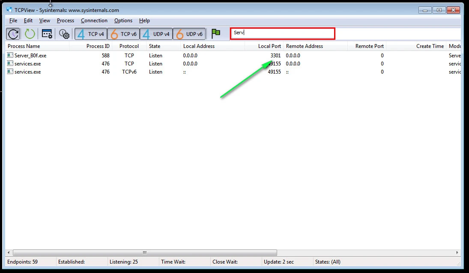Click the green refresh now icon
This screenshot has width=469, height=273.
coord(30,34)
